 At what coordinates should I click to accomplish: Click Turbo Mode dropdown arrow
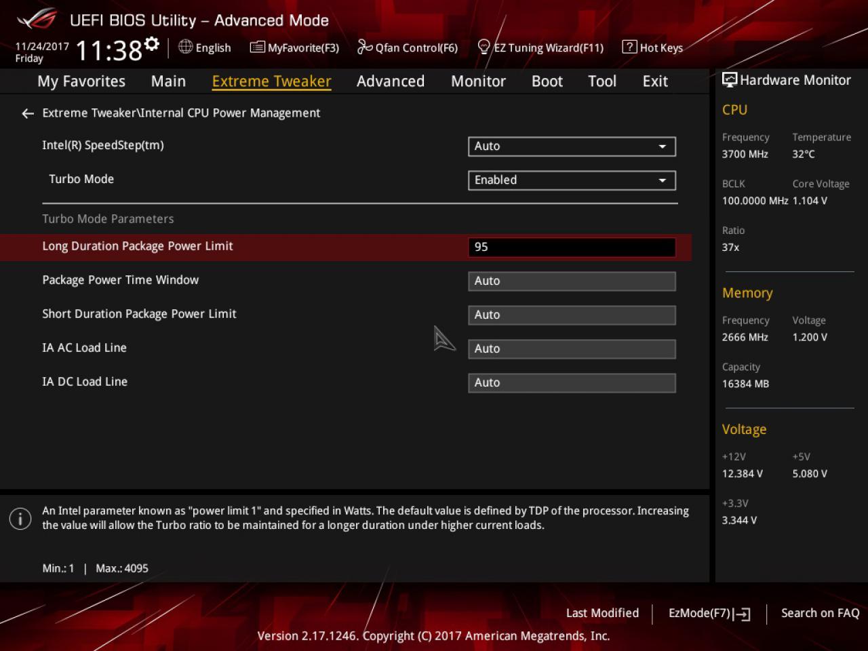tap(662, 180)
